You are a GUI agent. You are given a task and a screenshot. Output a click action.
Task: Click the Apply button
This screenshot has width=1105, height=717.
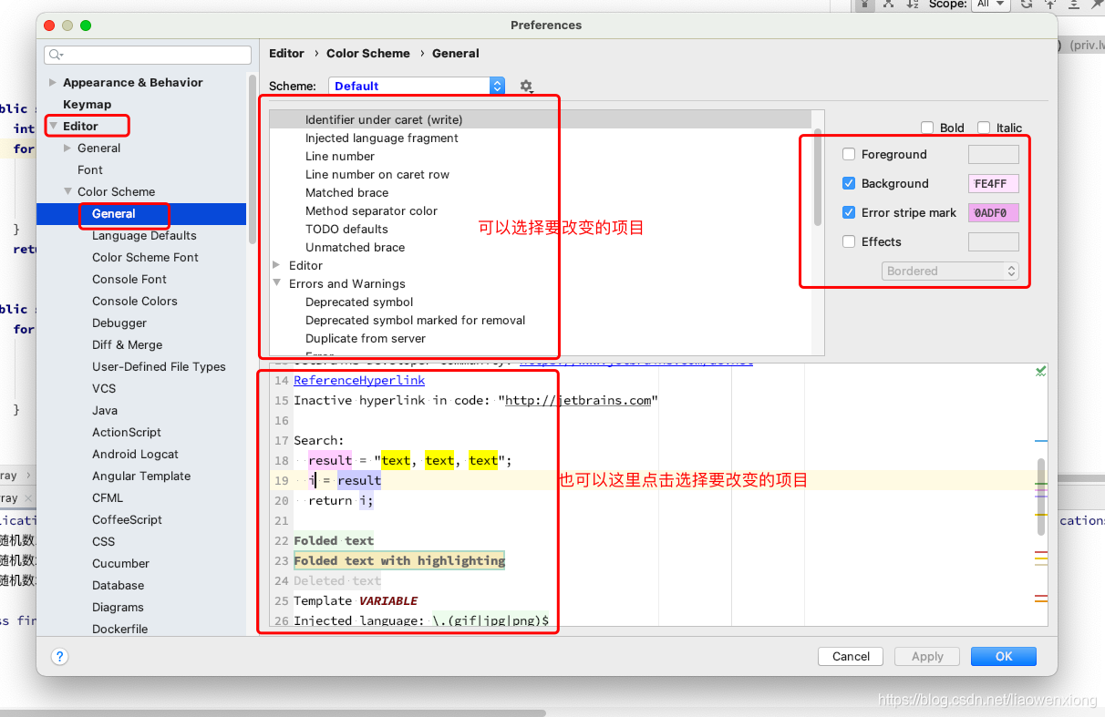point(927,656)
